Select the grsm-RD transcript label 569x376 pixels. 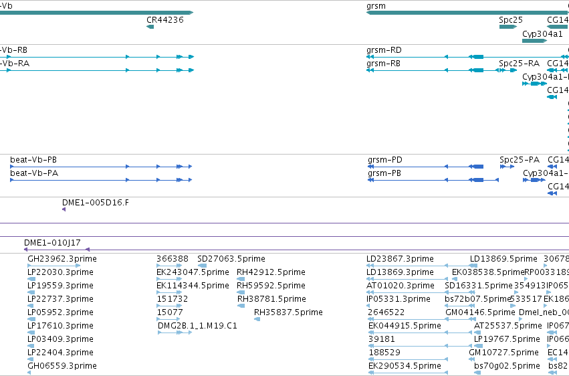[384, 50]
